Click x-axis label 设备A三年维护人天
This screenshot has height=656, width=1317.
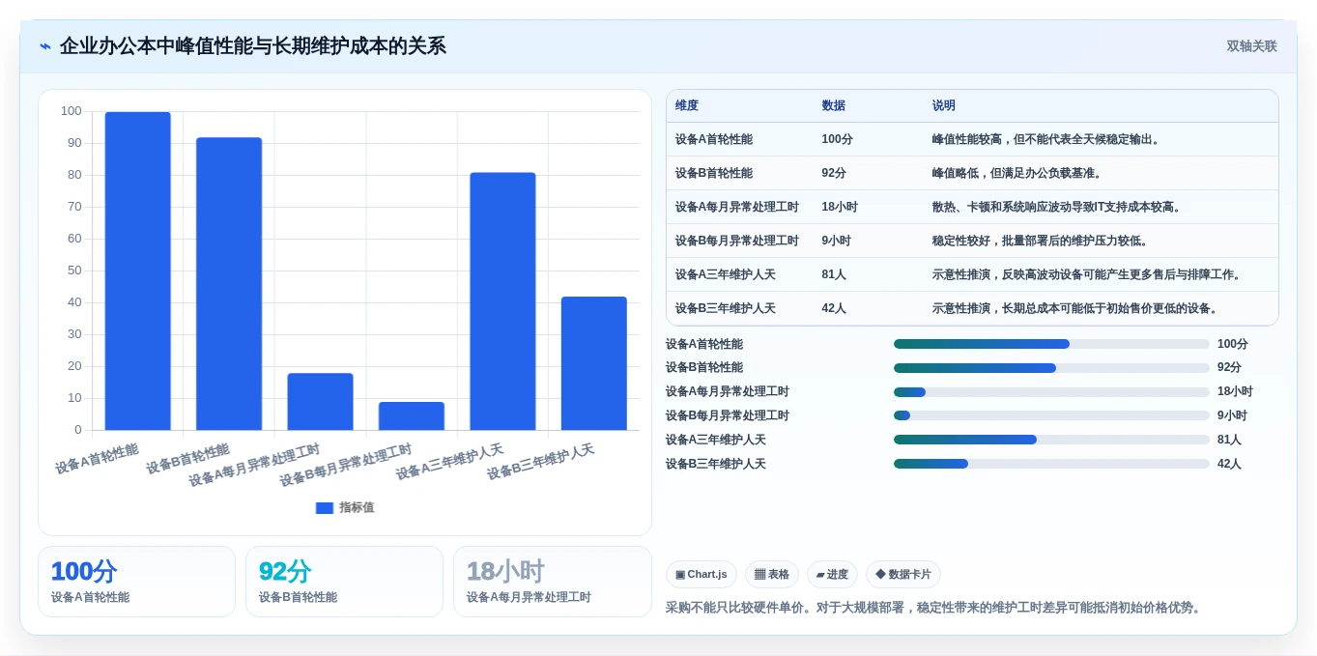[x=449, y=462]
